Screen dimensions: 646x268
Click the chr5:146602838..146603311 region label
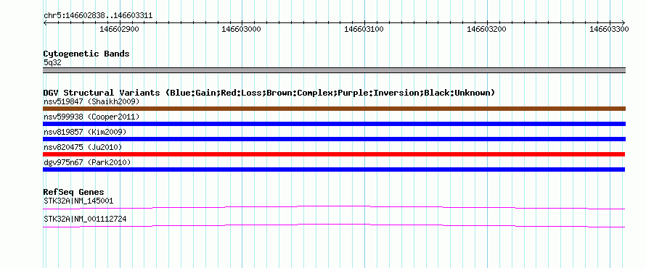pyautogui.click(x=98, y=16)
